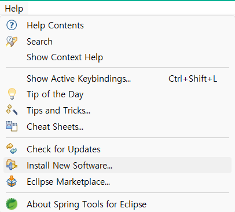235x212 pixels.
Task: Click the Tip of the Day lightbulb icon
Action: 12,94
